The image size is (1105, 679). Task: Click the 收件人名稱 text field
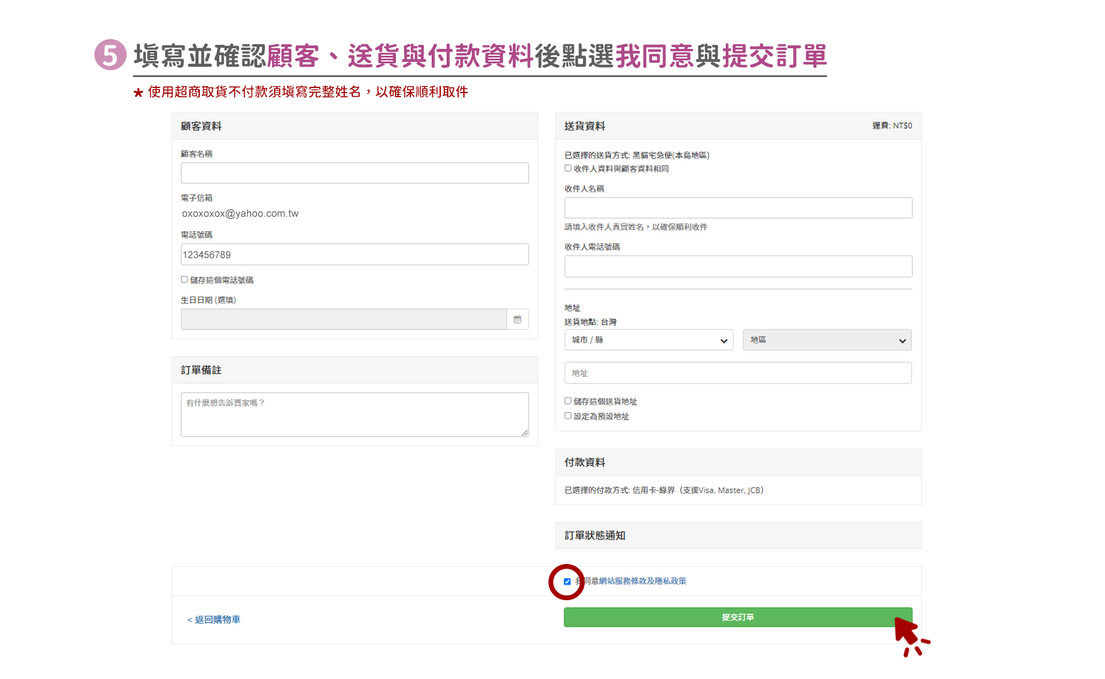point(738,208)
